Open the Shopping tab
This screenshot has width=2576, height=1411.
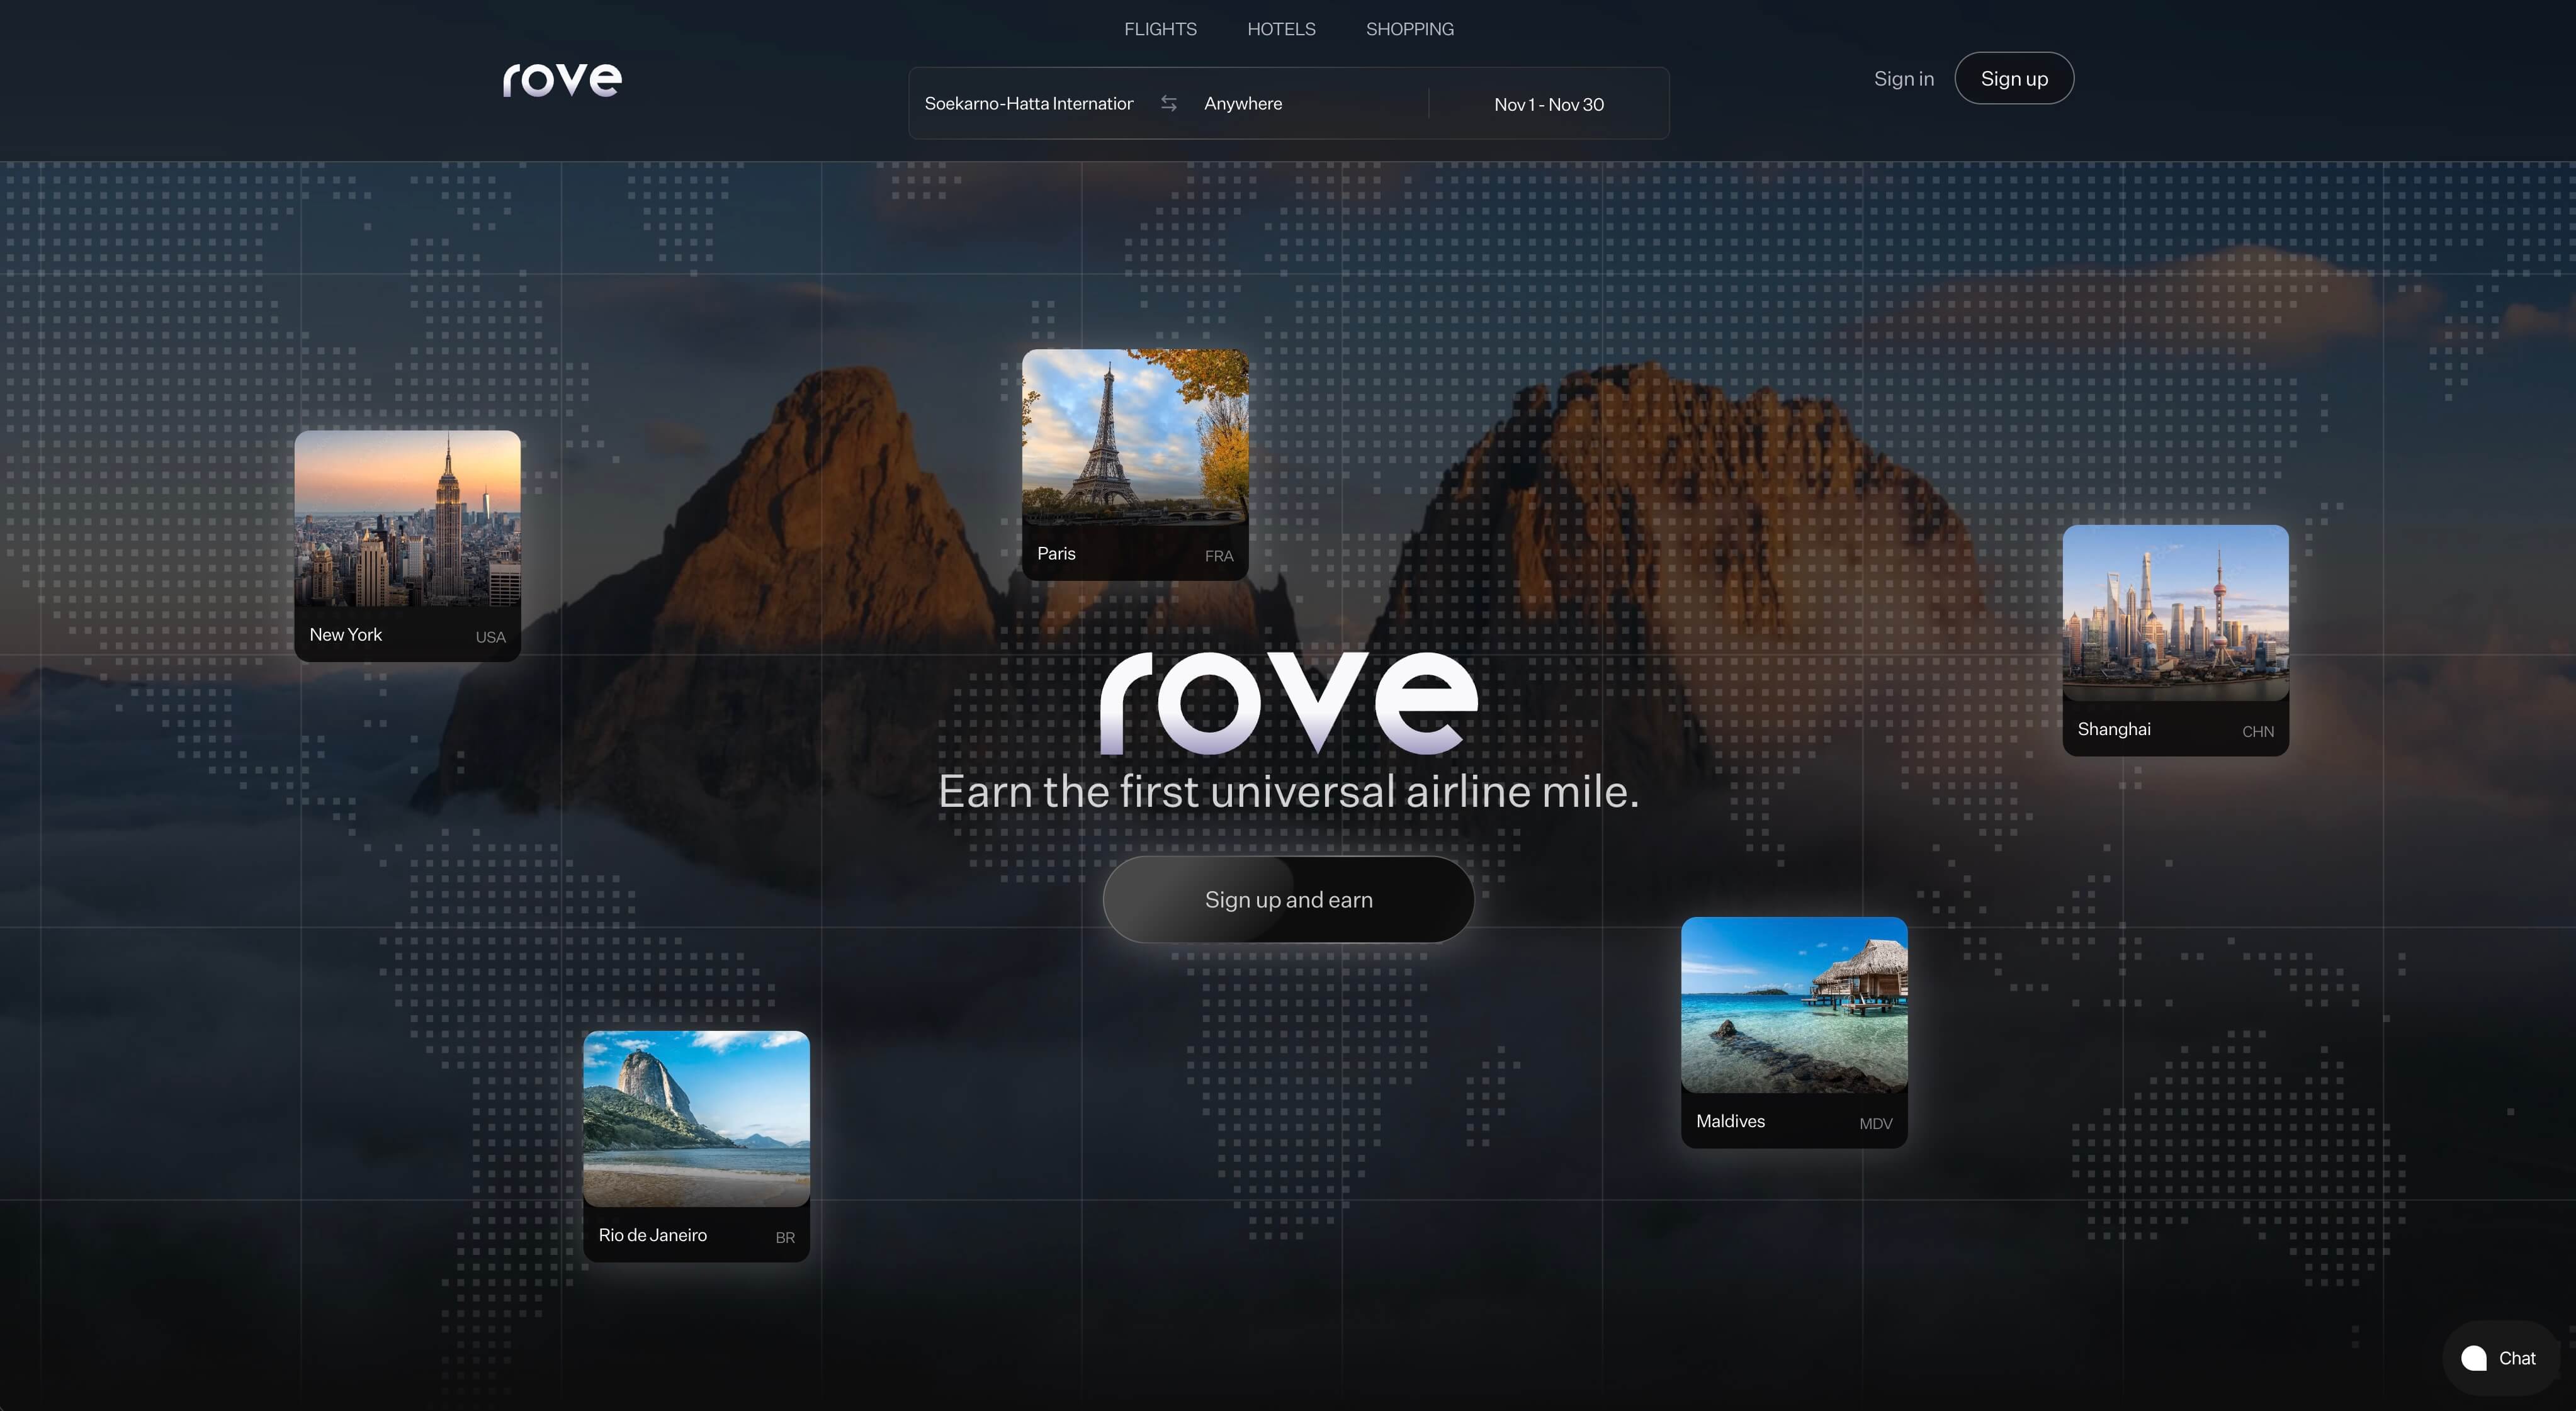1410,29
